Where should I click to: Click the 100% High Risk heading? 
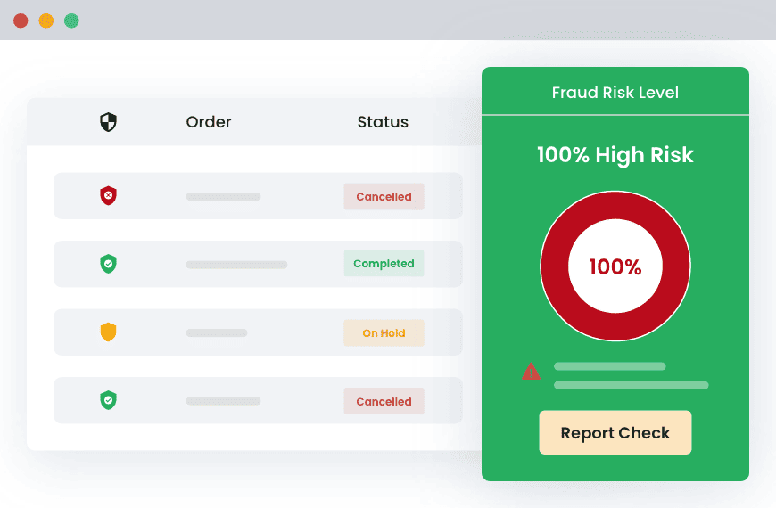[615, 155]
